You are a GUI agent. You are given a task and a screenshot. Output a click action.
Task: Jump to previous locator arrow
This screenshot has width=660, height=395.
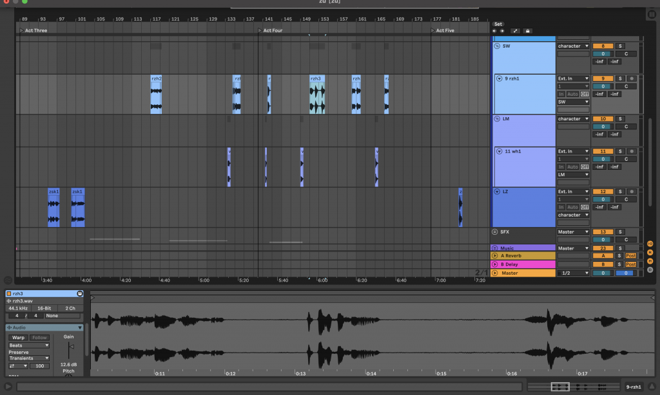pos(494,31)
